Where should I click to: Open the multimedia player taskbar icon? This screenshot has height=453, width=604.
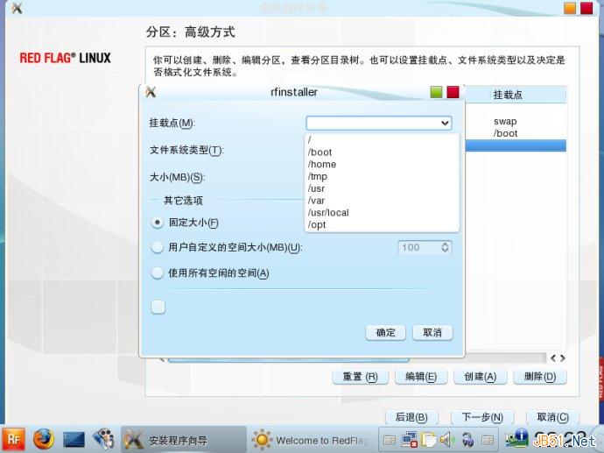coord(103,439)
